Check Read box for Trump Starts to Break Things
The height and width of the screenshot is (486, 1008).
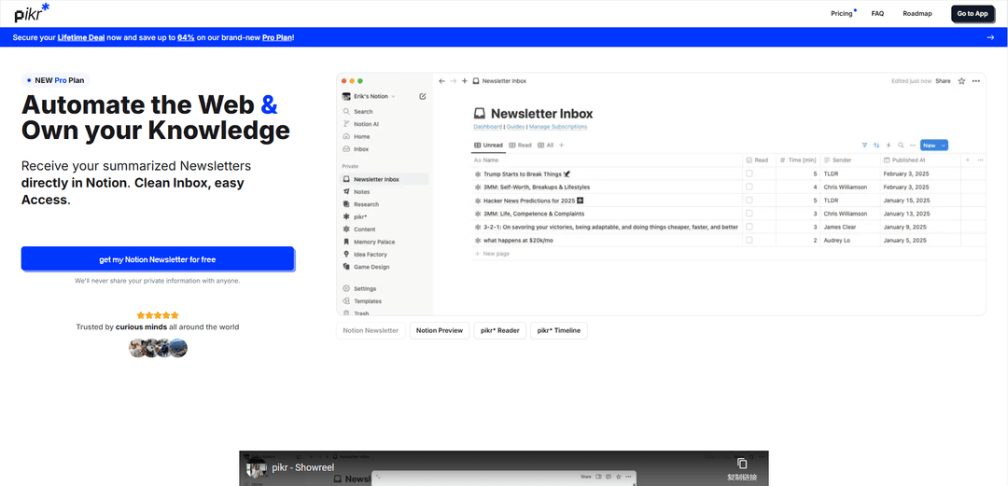tap(749, 174)
